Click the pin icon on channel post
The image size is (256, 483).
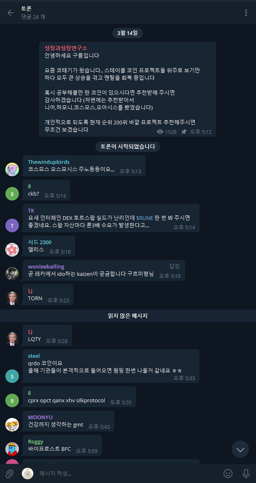(x=184, y=132)
